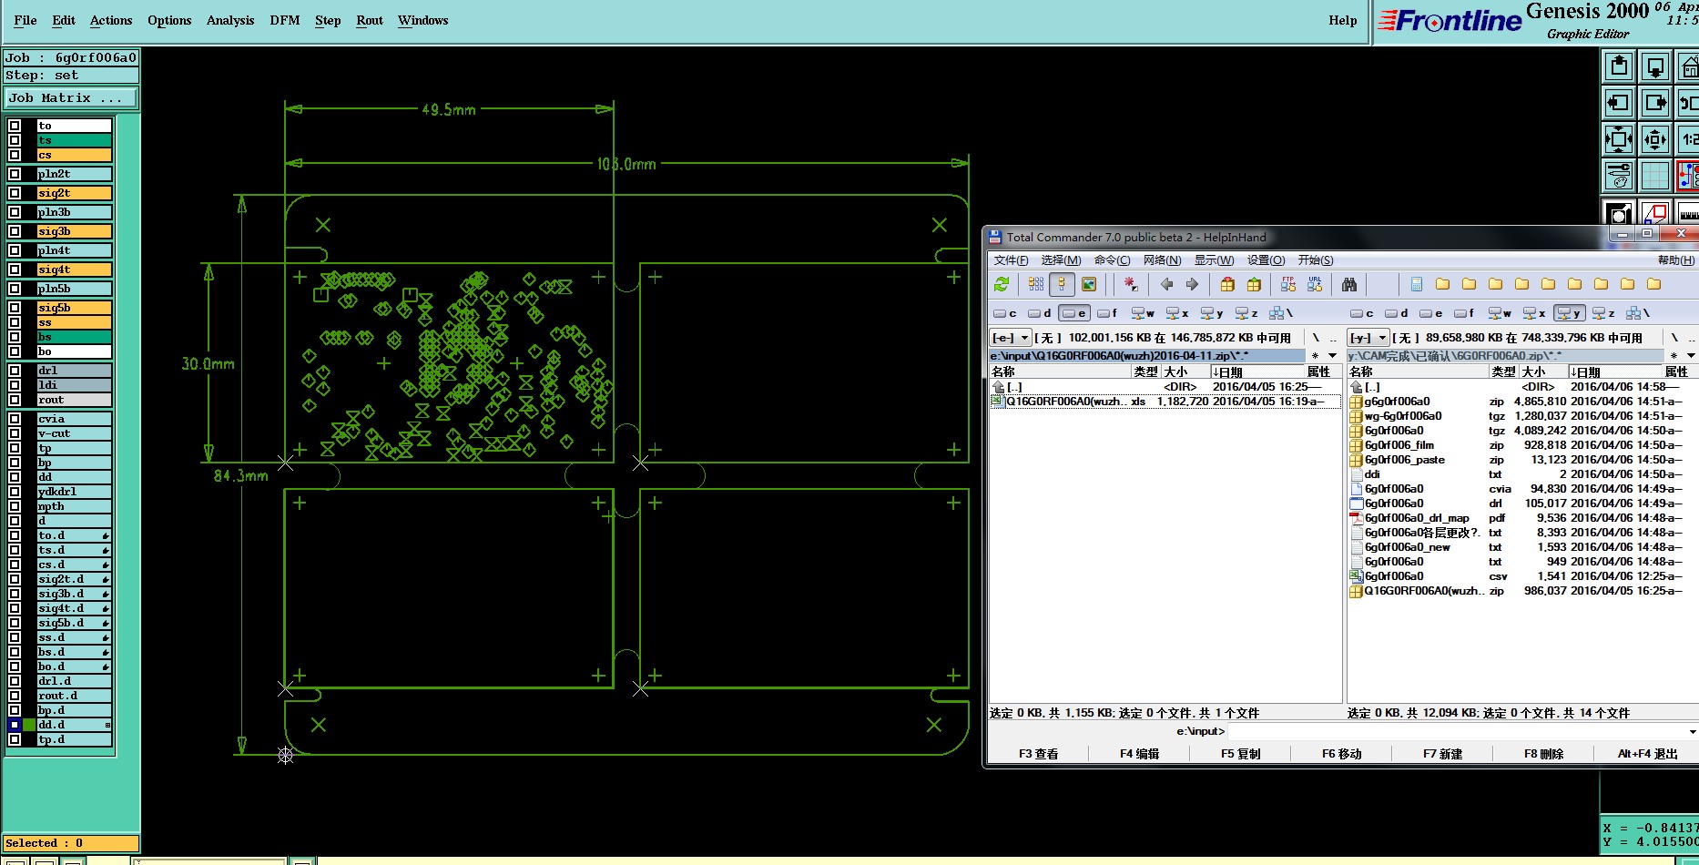Open right panel favorites asterisk menu

click(x=1673, y=356)
